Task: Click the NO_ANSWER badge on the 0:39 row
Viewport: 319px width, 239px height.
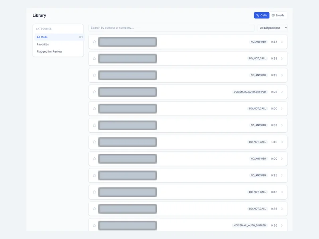Action: click(258, 125)
